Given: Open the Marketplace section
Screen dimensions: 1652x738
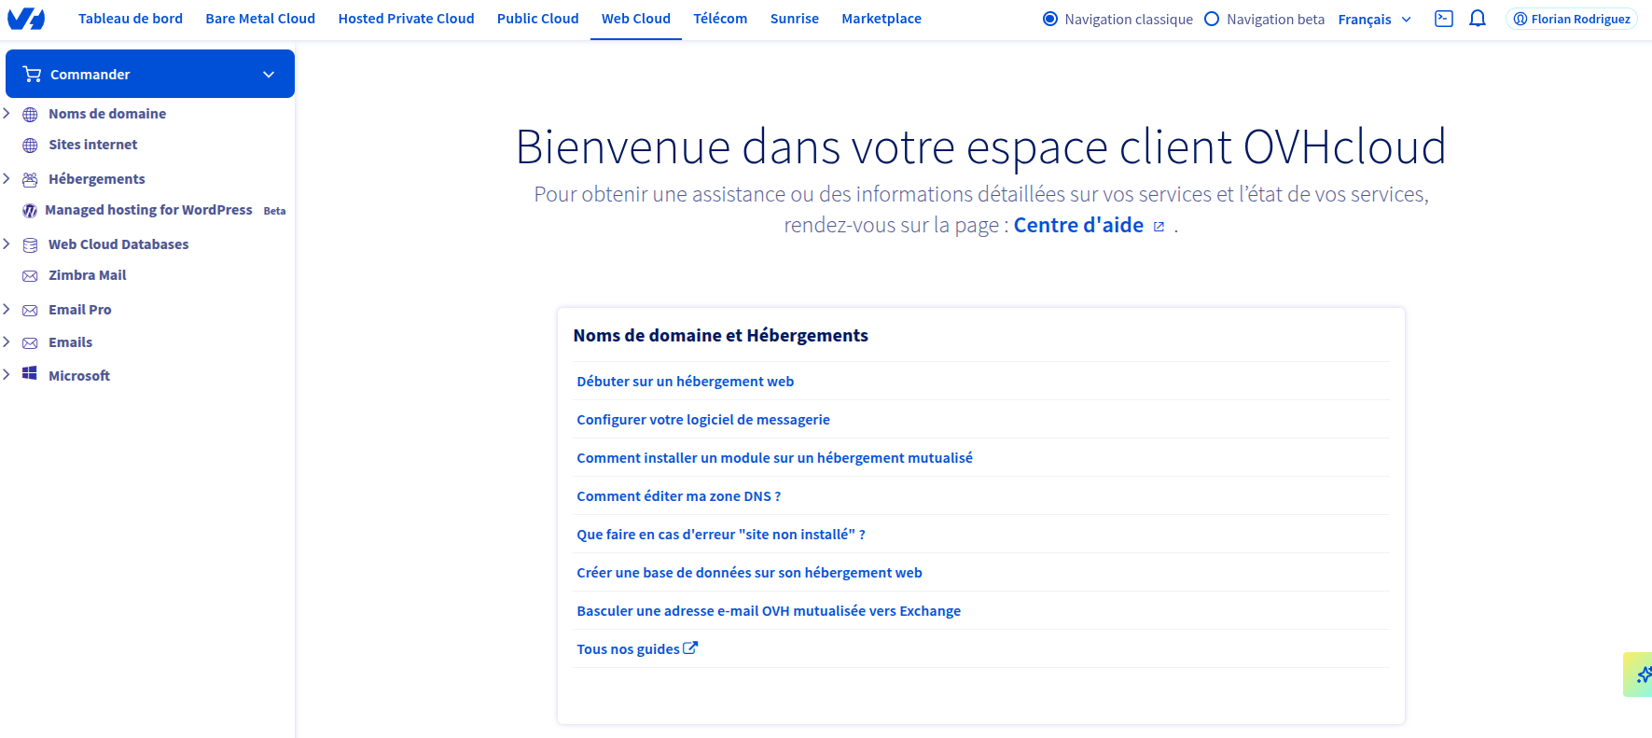Looking at the screenshot, I should tap(882, 19).
